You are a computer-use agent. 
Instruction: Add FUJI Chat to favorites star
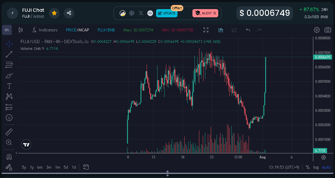coord(54,13)
